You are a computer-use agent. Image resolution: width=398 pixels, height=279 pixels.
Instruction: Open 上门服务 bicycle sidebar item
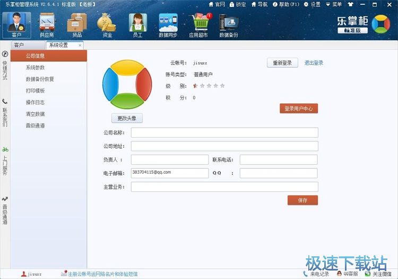(x=5, y=161)
